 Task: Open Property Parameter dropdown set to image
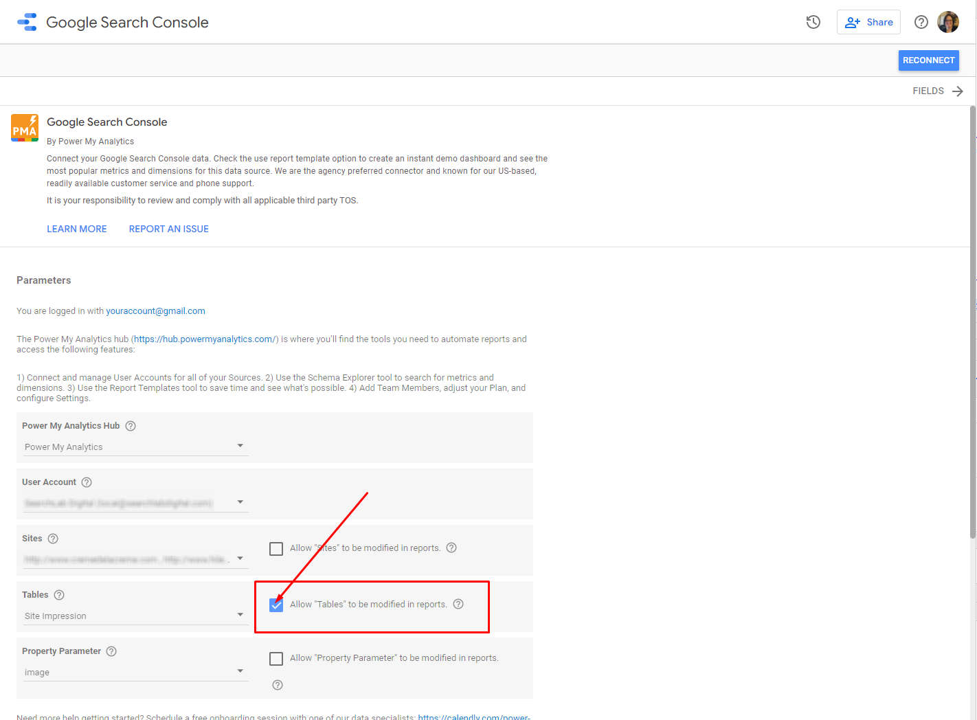(x=135, y=672)
